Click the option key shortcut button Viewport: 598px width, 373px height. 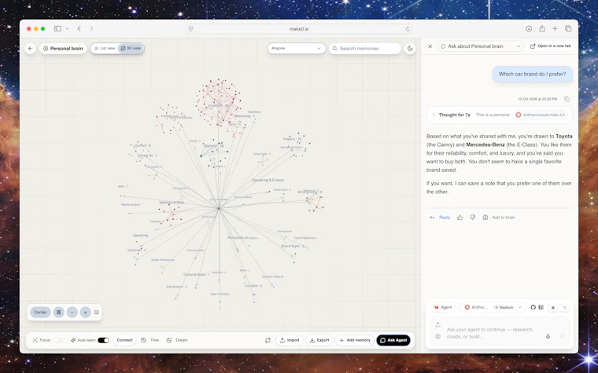(565, 308)
